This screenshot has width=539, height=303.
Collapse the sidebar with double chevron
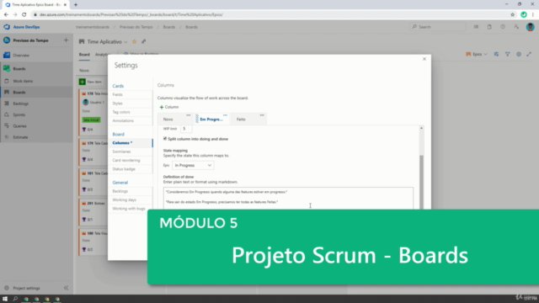(66, 288)
